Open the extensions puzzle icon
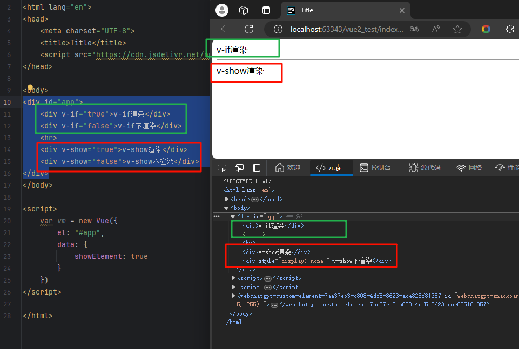 pyautogui.click(x=510, y=29)
